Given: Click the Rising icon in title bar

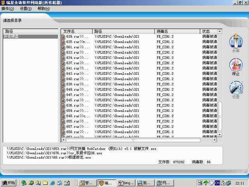Looking at the screenshot, I should (4, 3).
